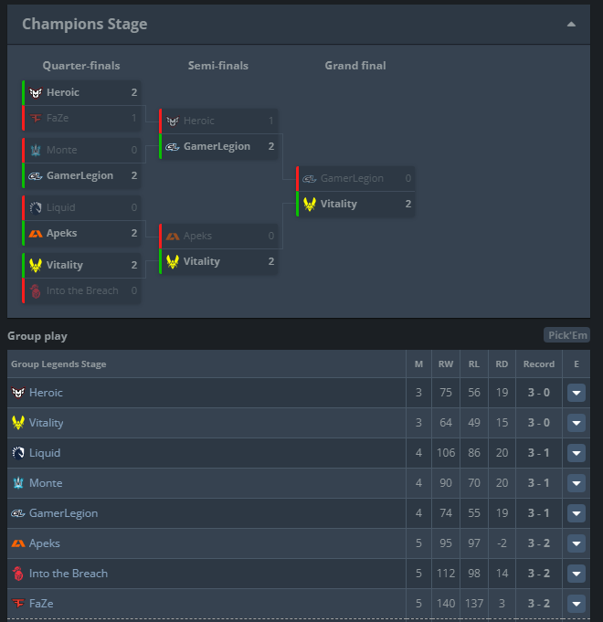Click the Heroic logo in Group Legends table

tap(18, 393)
